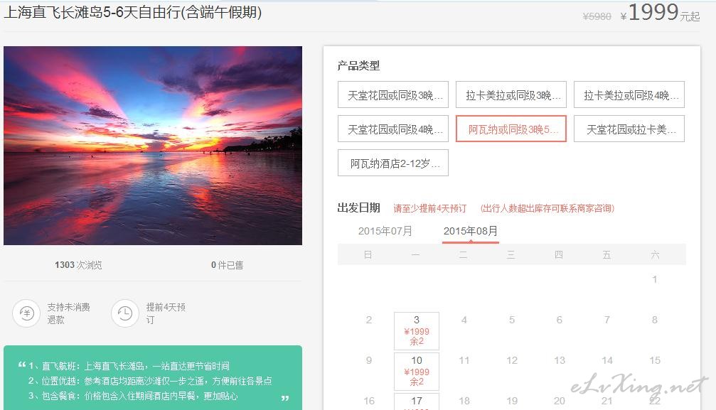Click calendar date 15 in August
This screenshot has width=716, height=410.
click(x=655, y=361)
